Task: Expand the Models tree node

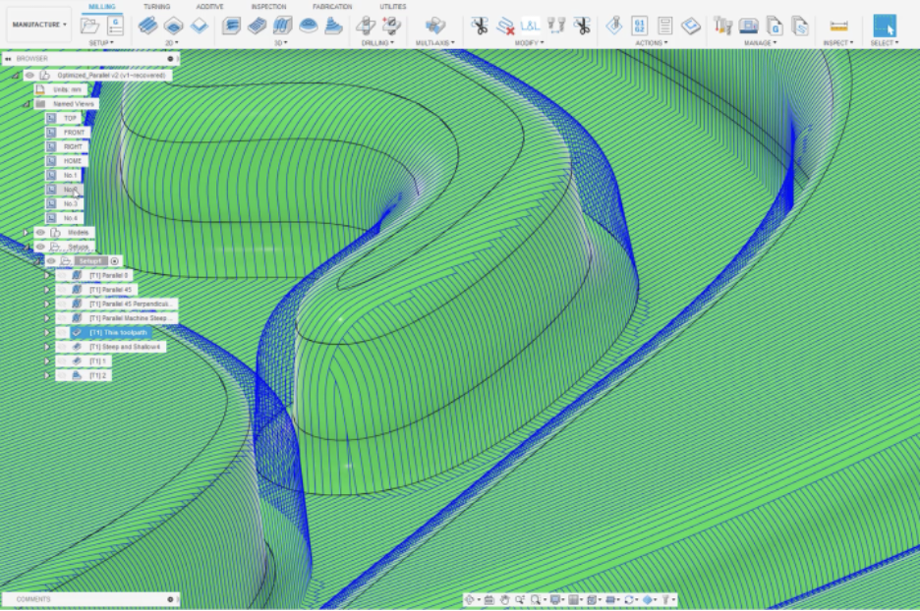Action: click(x=27, y=233)
